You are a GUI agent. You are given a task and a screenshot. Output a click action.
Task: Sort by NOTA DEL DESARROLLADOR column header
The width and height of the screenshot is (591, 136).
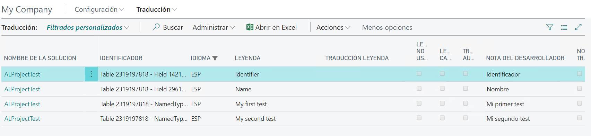pyautogui.click(x=525, y=58)
